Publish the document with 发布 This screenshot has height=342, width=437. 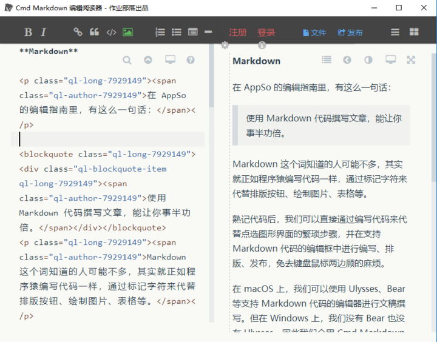[x=350, y=33]
